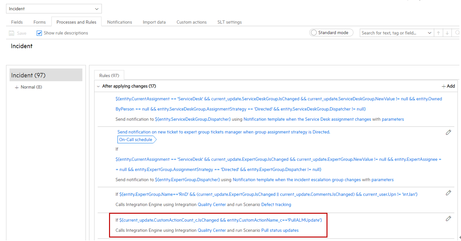461x241 pixels.
Task: Open the Custom actions tab
Action: 191,22
